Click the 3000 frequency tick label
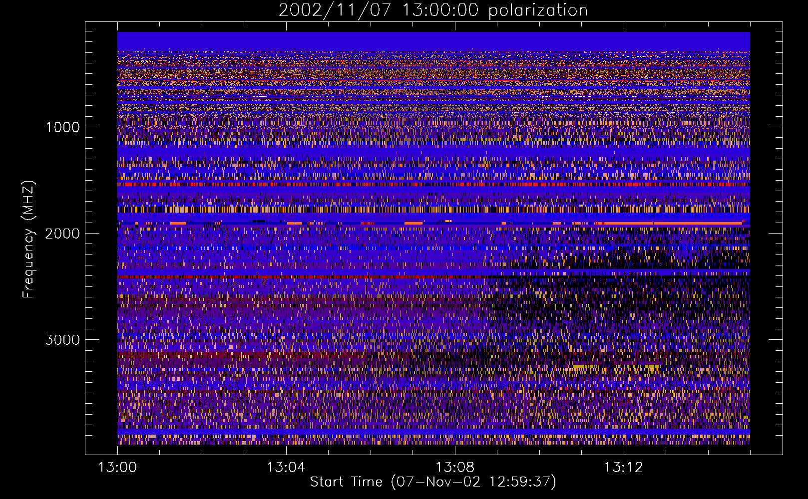 pyautogui.click(x=62, y=340)
